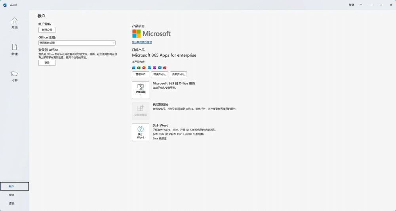This screenshot has height=211, width=396.
Task: Click the '产品信息' heading
Action: coord(138,26)
